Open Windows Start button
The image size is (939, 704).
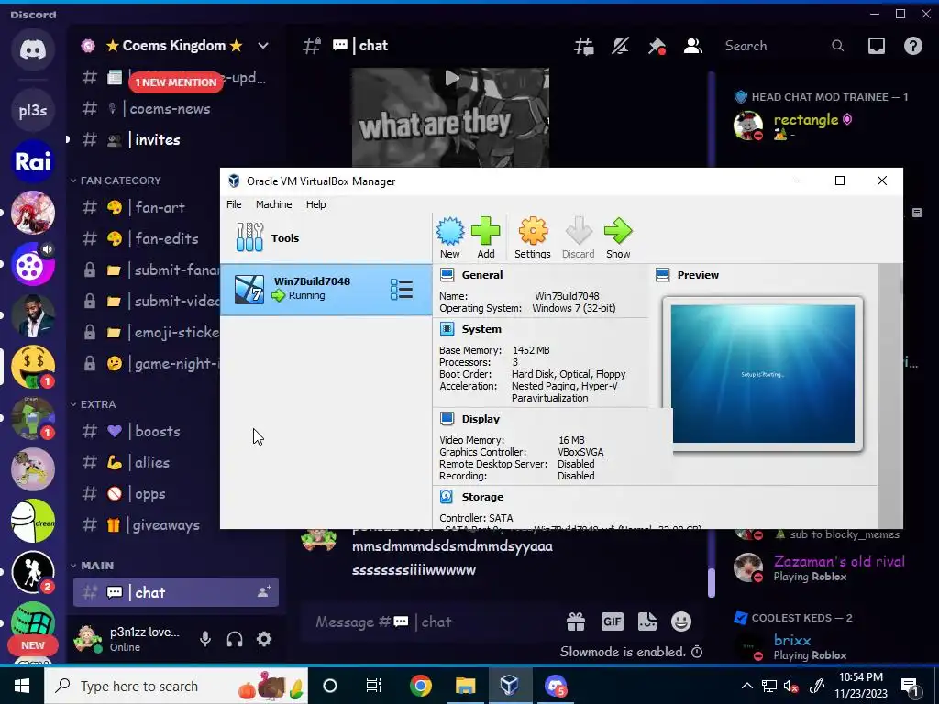(22, 686)
